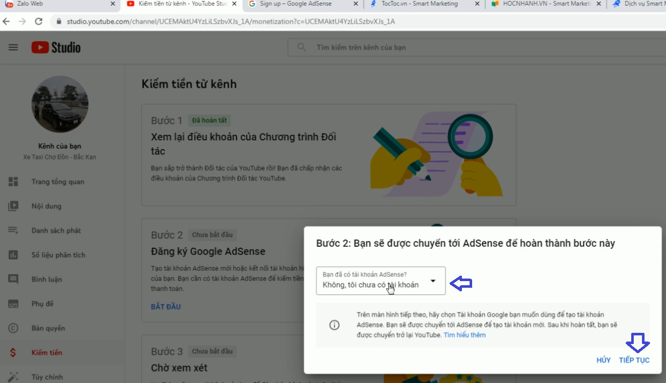666x383 pixels.
Task: Click the dropdown arrow in AdSense selector
Action: (433, 281)
